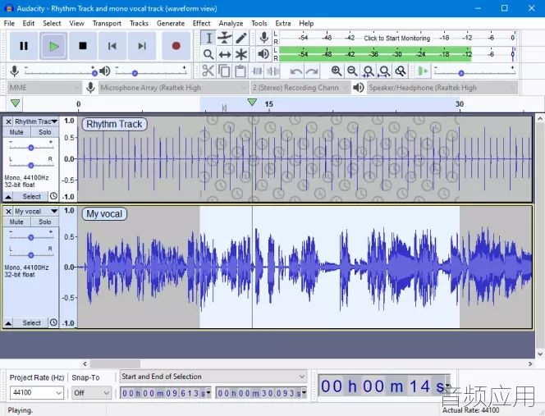Viewport: 545px width, 416px height.
Task: Click to Start Monitoring on record meter
Action: [397, 38]
